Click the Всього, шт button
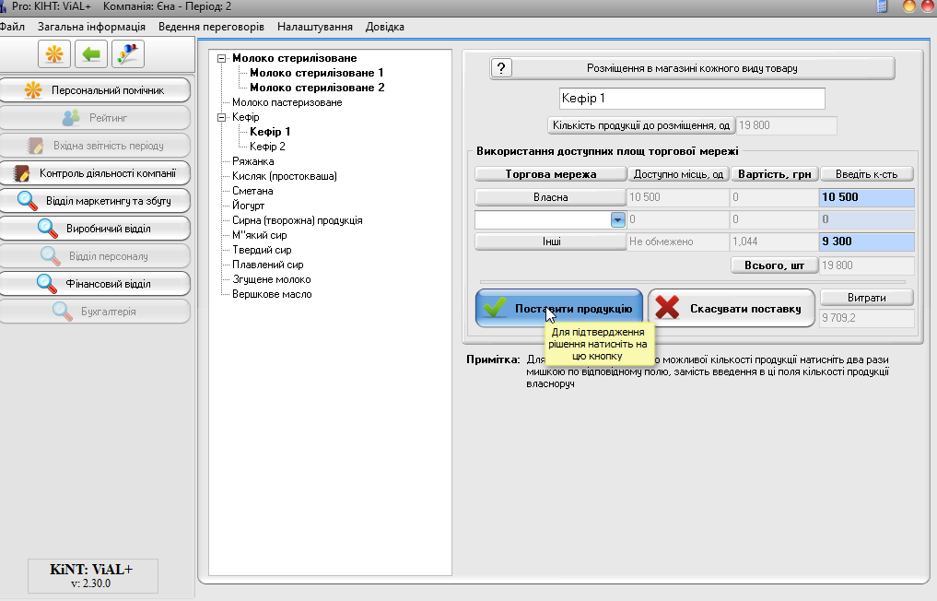The image size is (937, 601). coord(775,265)
